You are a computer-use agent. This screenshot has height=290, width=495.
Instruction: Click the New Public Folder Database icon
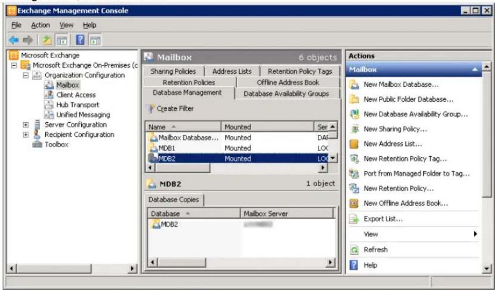354,99
